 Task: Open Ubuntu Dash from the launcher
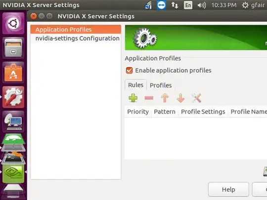[13, 23]
